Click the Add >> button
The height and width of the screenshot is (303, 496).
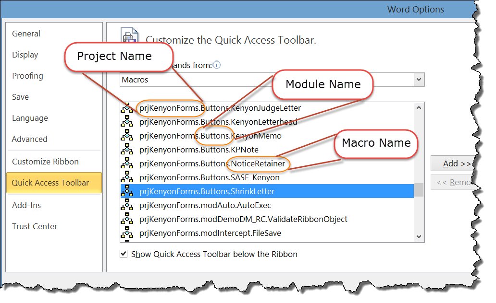coord(453,163)
